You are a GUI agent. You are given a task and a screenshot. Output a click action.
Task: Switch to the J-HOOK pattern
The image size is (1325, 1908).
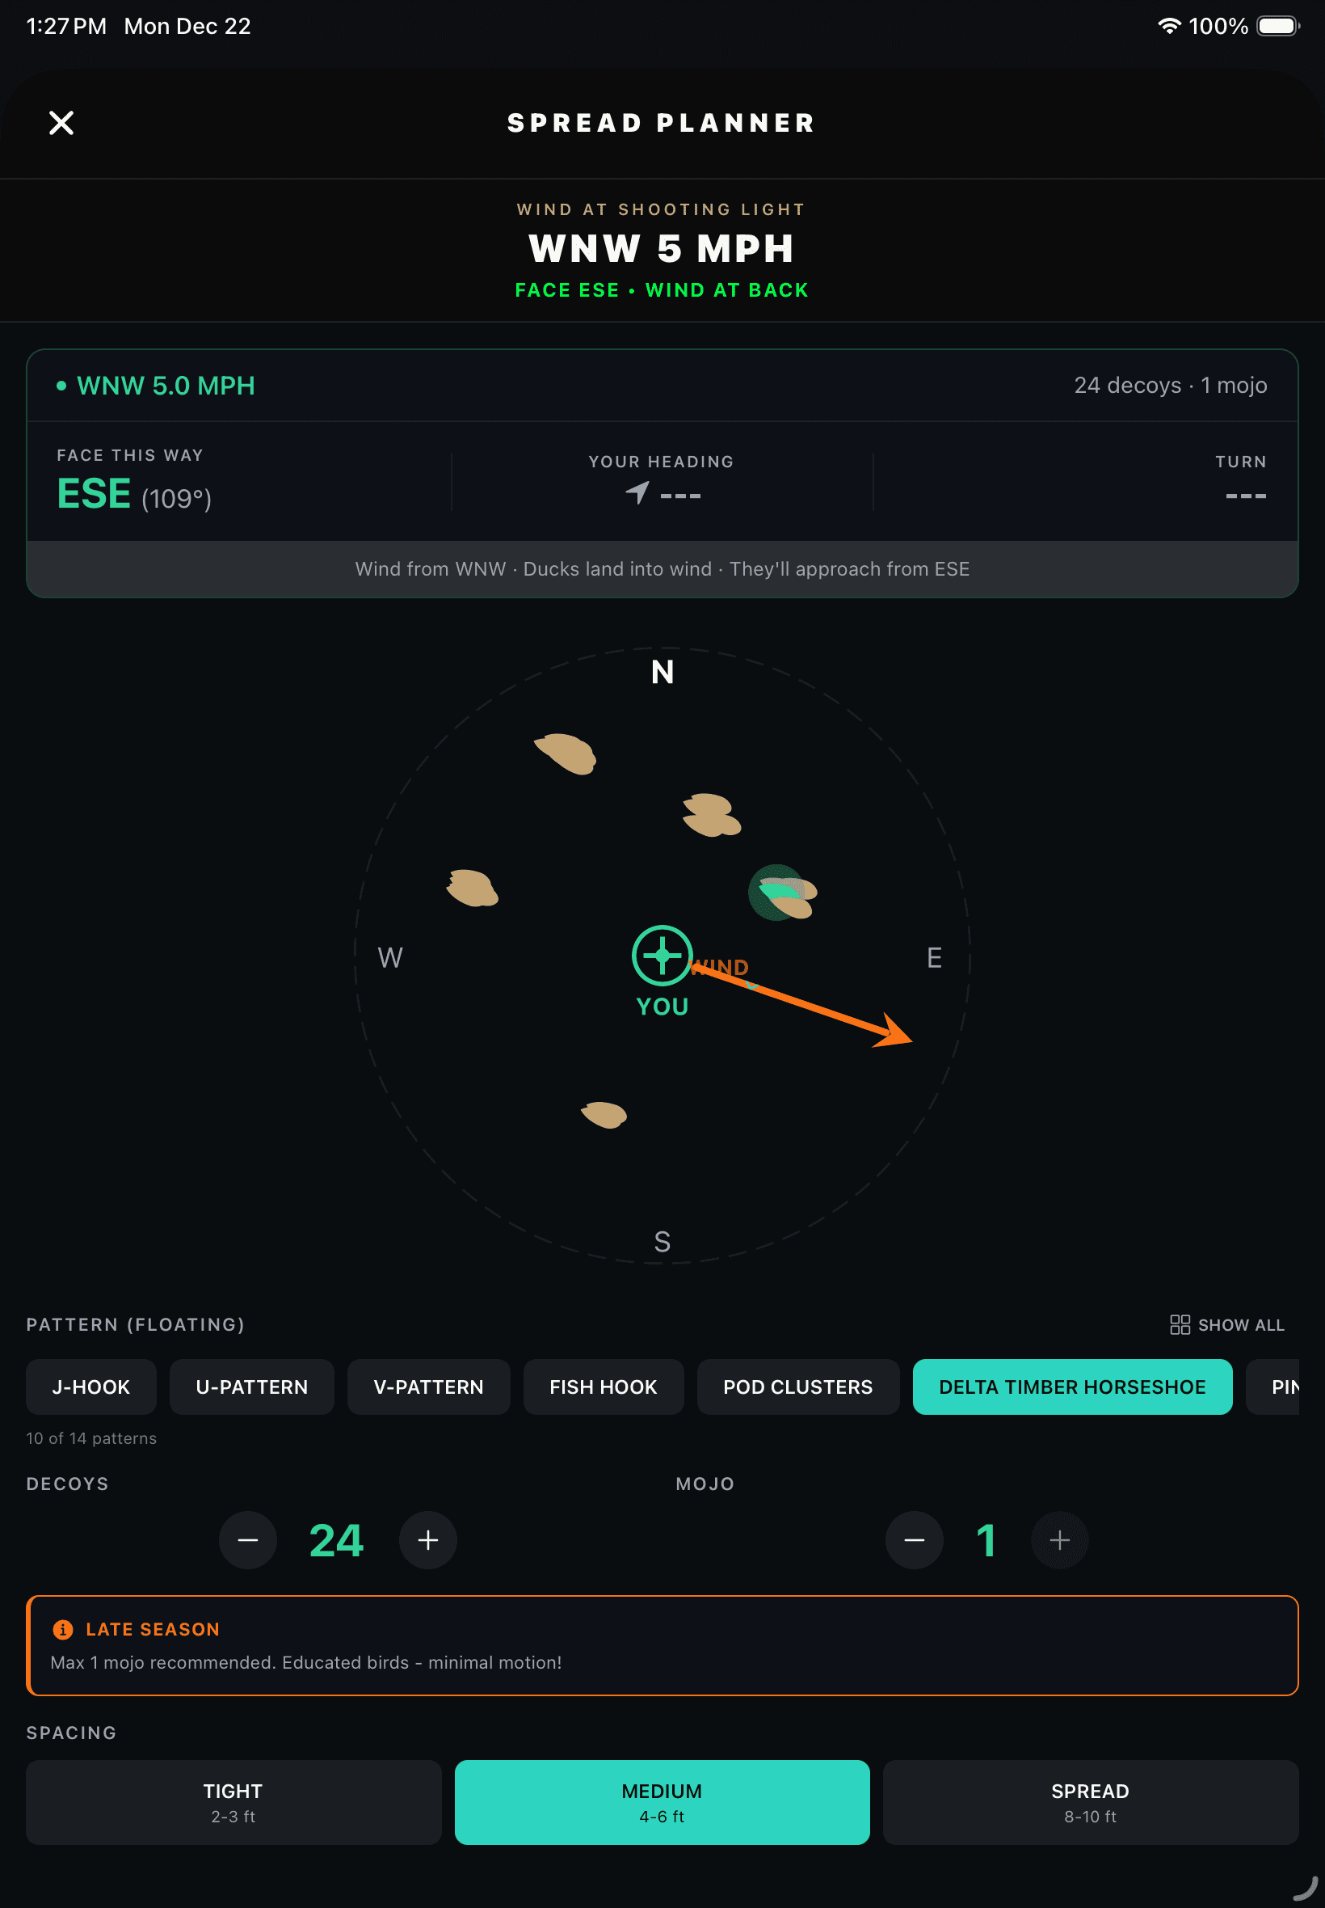click(x=90, y=1387)
